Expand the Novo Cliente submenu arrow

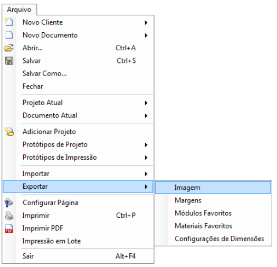tap(146, 23)
